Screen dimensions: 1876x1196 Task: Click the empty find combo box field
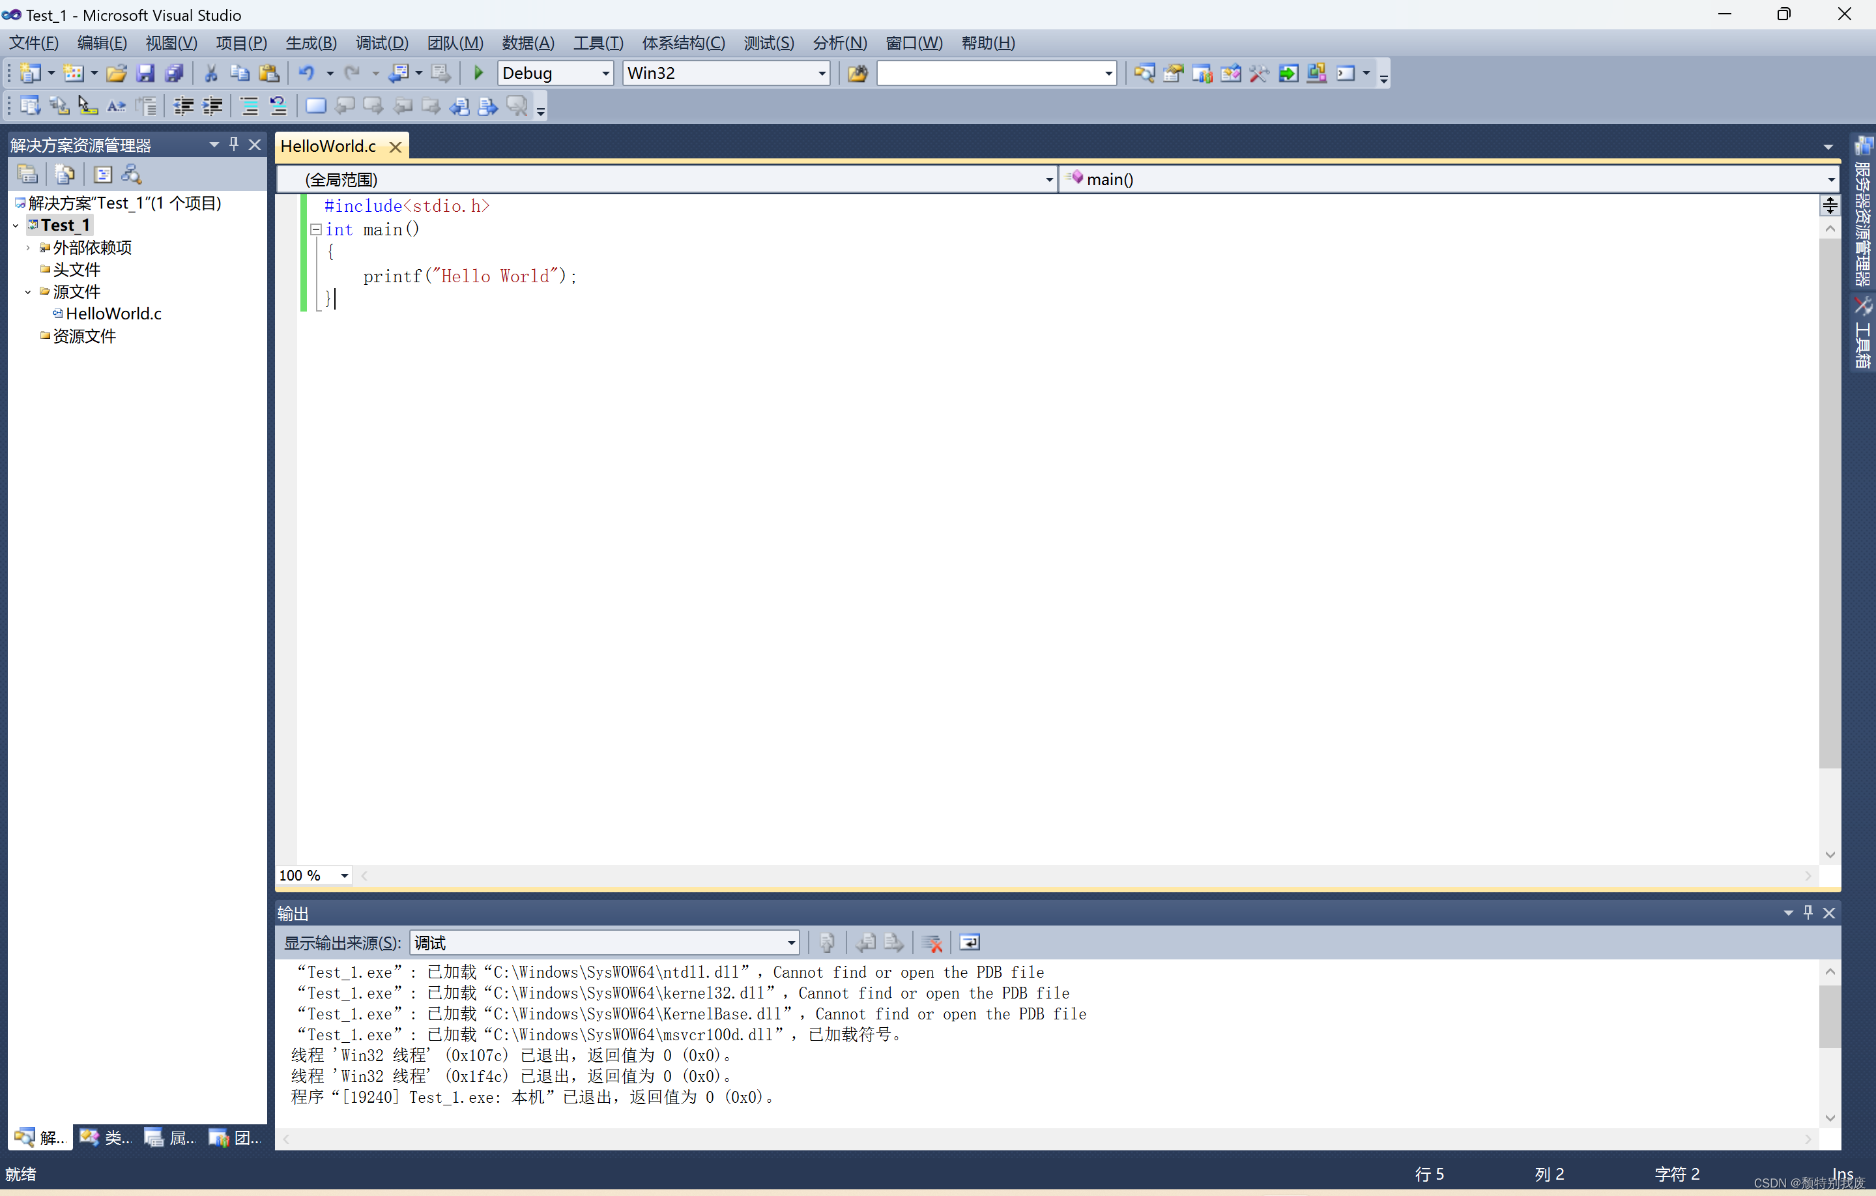tap(988, 73)
